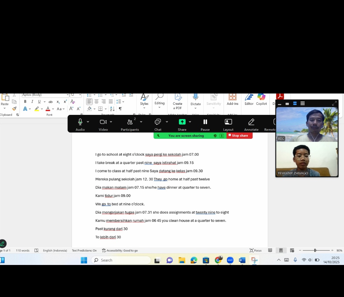The width and height of the screenshot is (344, 297).
Task: Open Word from the Windows taskbar
Action: pos(242,260)
